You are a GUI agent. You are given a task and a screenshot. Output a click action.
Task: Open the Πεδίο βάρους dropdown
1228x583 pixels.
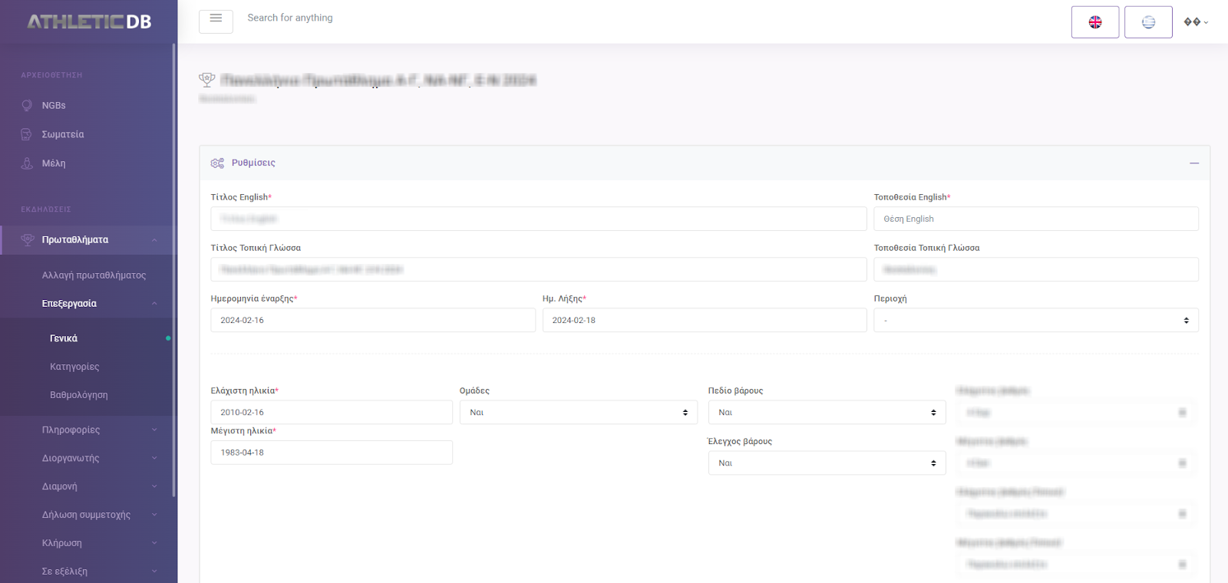pyautogui.click(x=827, y=412)
